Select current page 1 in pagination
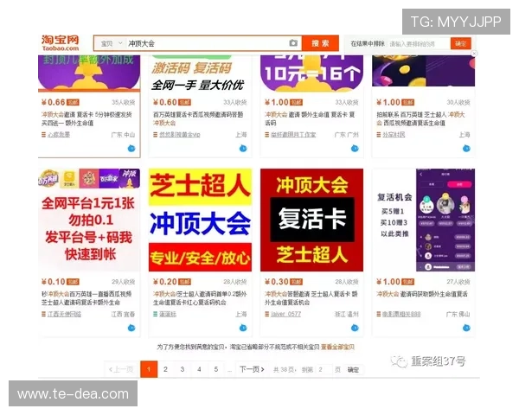 pos(149,369)
